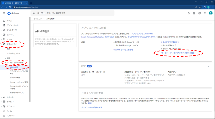Click the billing card icon

tap(4, 102)
